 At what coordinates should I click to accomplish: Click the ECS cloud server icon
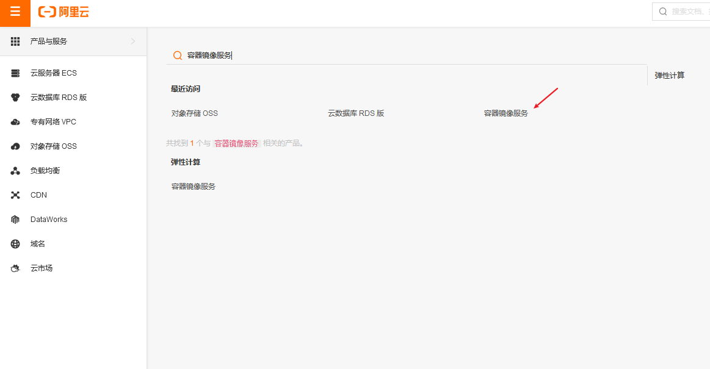16,73
